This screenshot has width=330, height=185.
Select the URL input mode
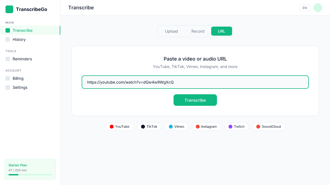tap(222, 31)
